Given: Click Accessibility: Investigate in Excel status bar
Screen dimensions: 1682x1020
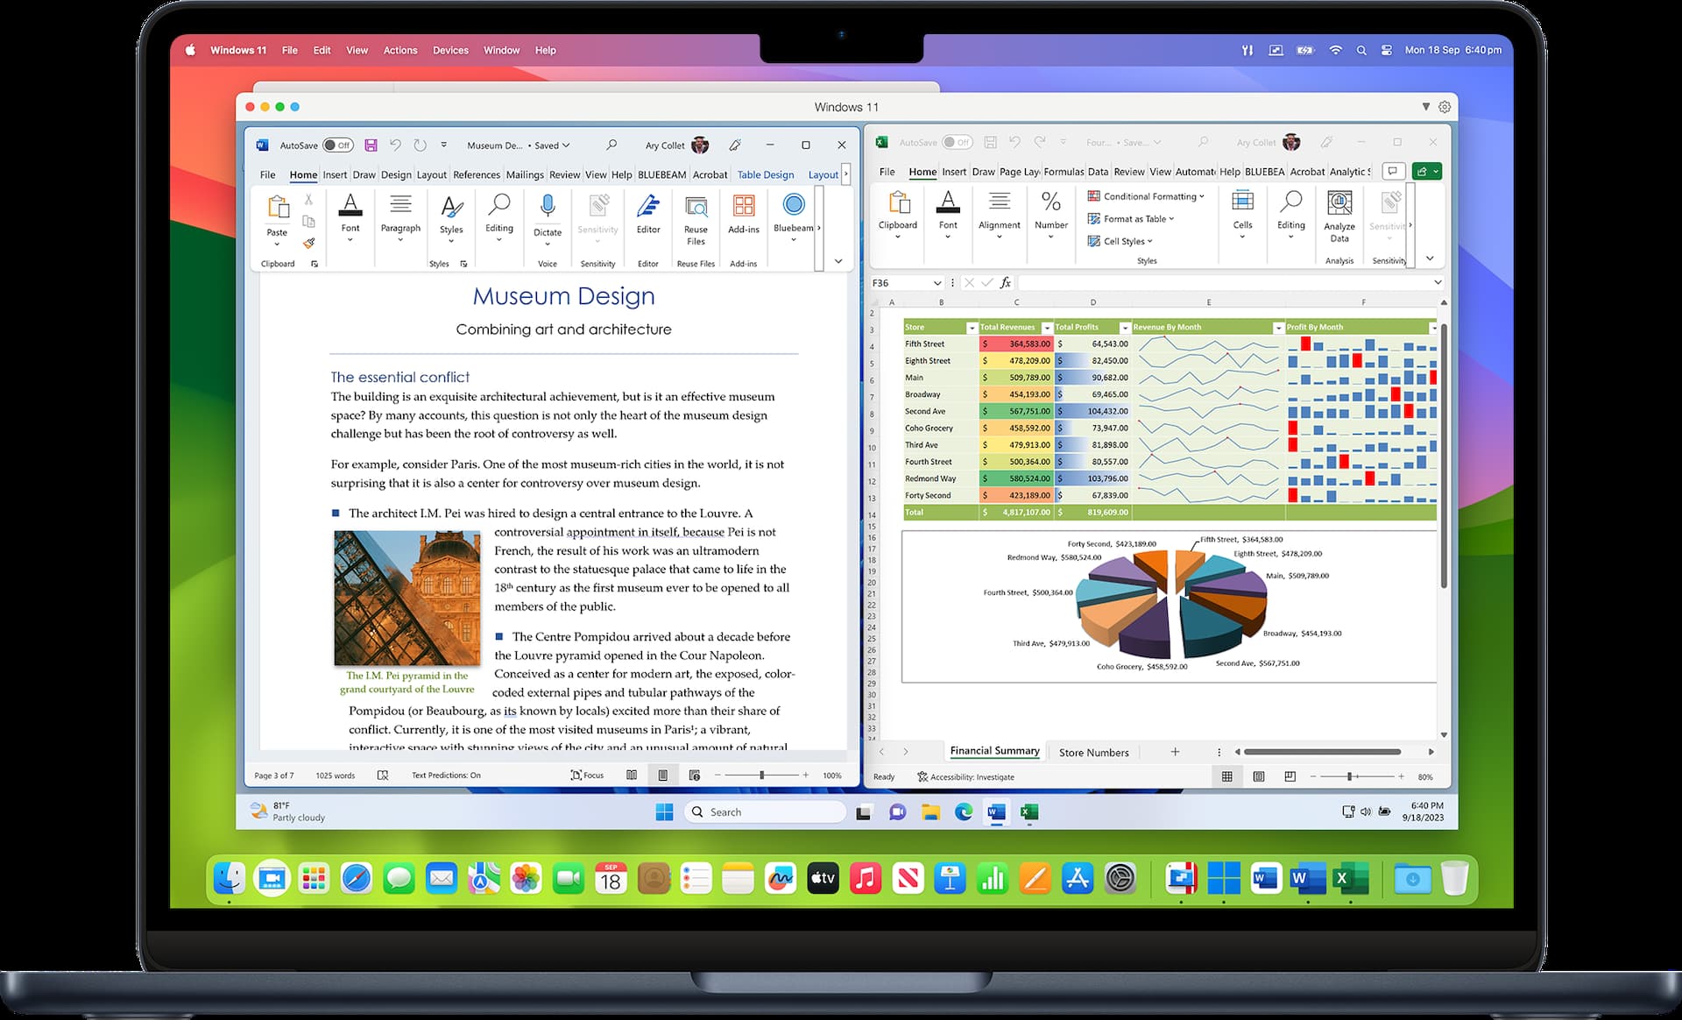Looking at the screenshot, I should coord(965,776).
